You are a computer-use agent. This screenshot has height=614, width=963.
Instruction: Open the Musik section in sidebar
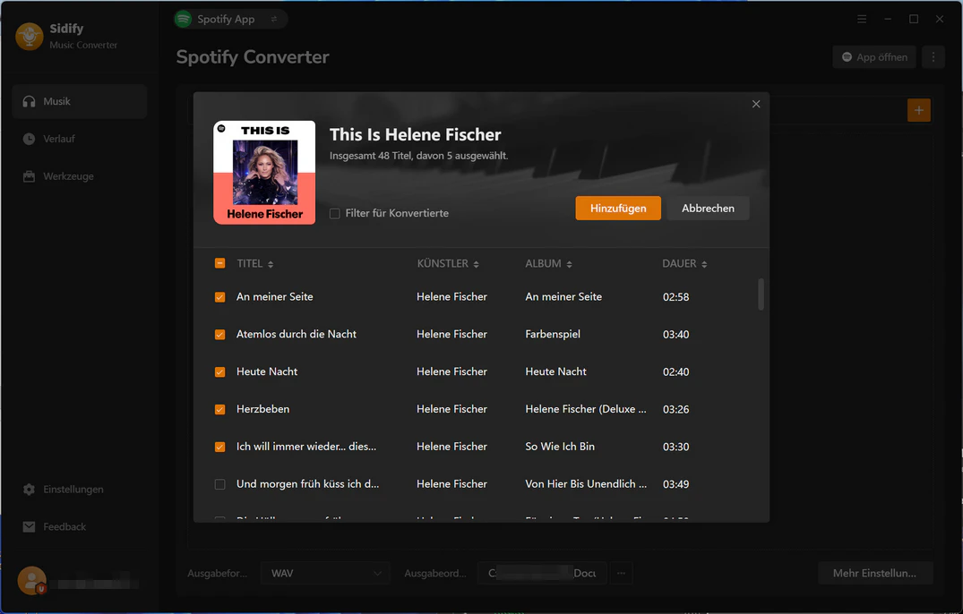click(x=79, y=101)
